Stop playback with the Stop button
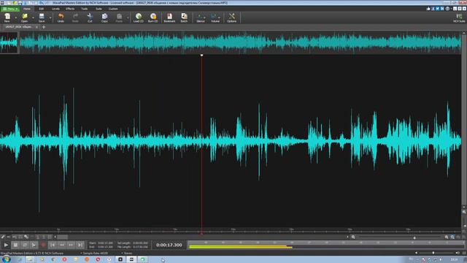This screenshot has width=467, height=263. click(x=15, y=245)
